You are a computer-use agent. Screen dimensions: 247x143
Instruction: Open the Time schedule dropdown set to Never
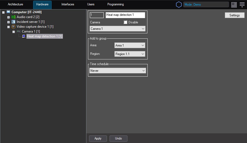pos(117,71)
